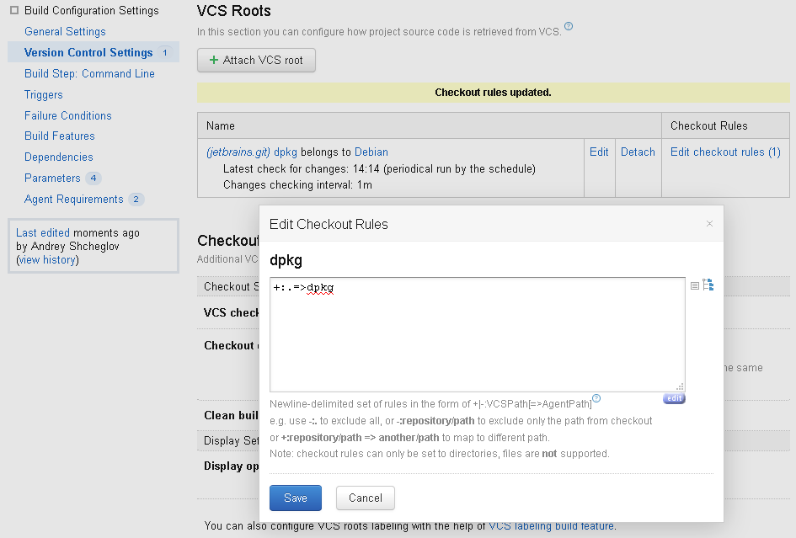
Task: Click the VCS Roots help question icon
Action: tap(569, 27)
